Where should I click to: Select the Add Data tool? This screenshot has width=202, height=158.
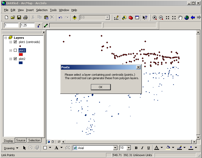pos(74,17)
